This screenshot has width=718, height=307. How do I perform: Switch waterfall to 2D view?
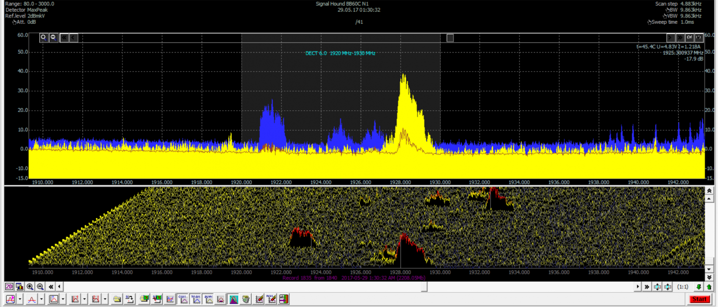[9, 286]
